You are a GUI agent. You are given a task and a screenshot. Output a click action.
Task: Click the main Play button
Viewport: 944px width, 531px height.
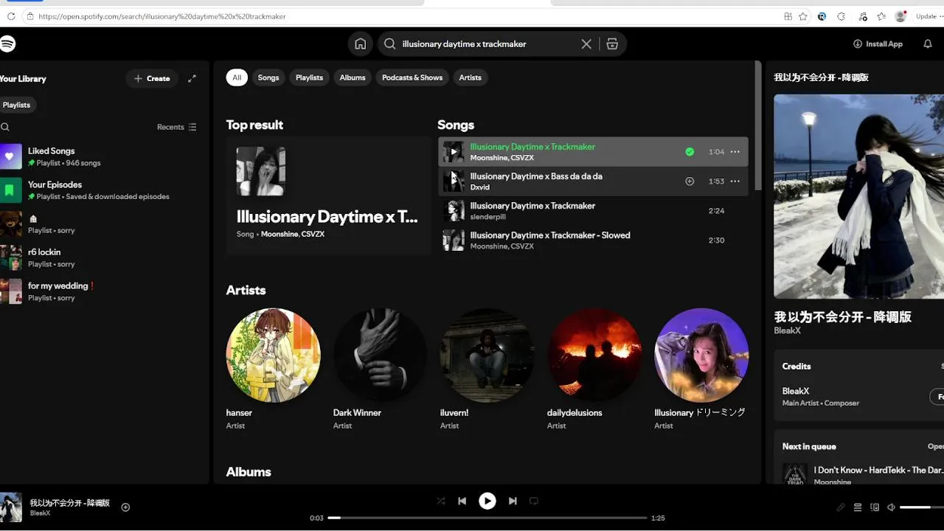point(487,501)
